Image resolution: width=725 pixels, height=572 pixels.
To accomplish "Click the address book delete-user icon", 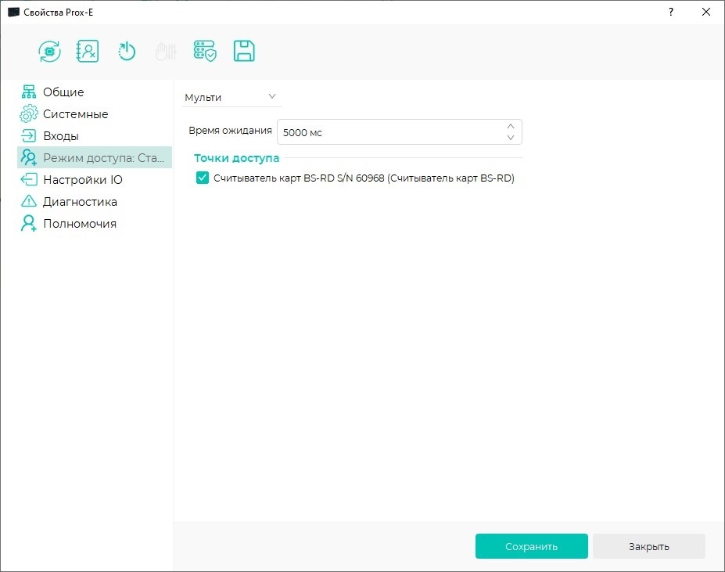I will pyautogui.click(x=88, y=51).
